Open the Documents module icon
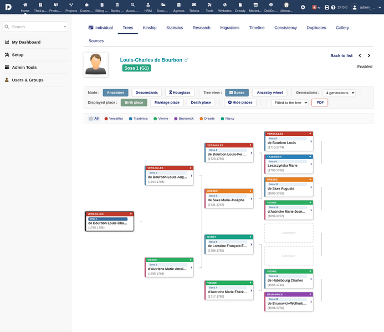Screen dimensions: 384x332 163,4
